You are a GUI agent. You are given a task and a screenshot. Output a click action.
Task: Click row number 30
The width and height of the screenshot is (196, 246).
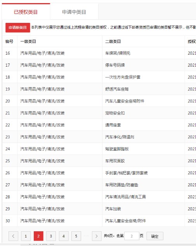8,221
